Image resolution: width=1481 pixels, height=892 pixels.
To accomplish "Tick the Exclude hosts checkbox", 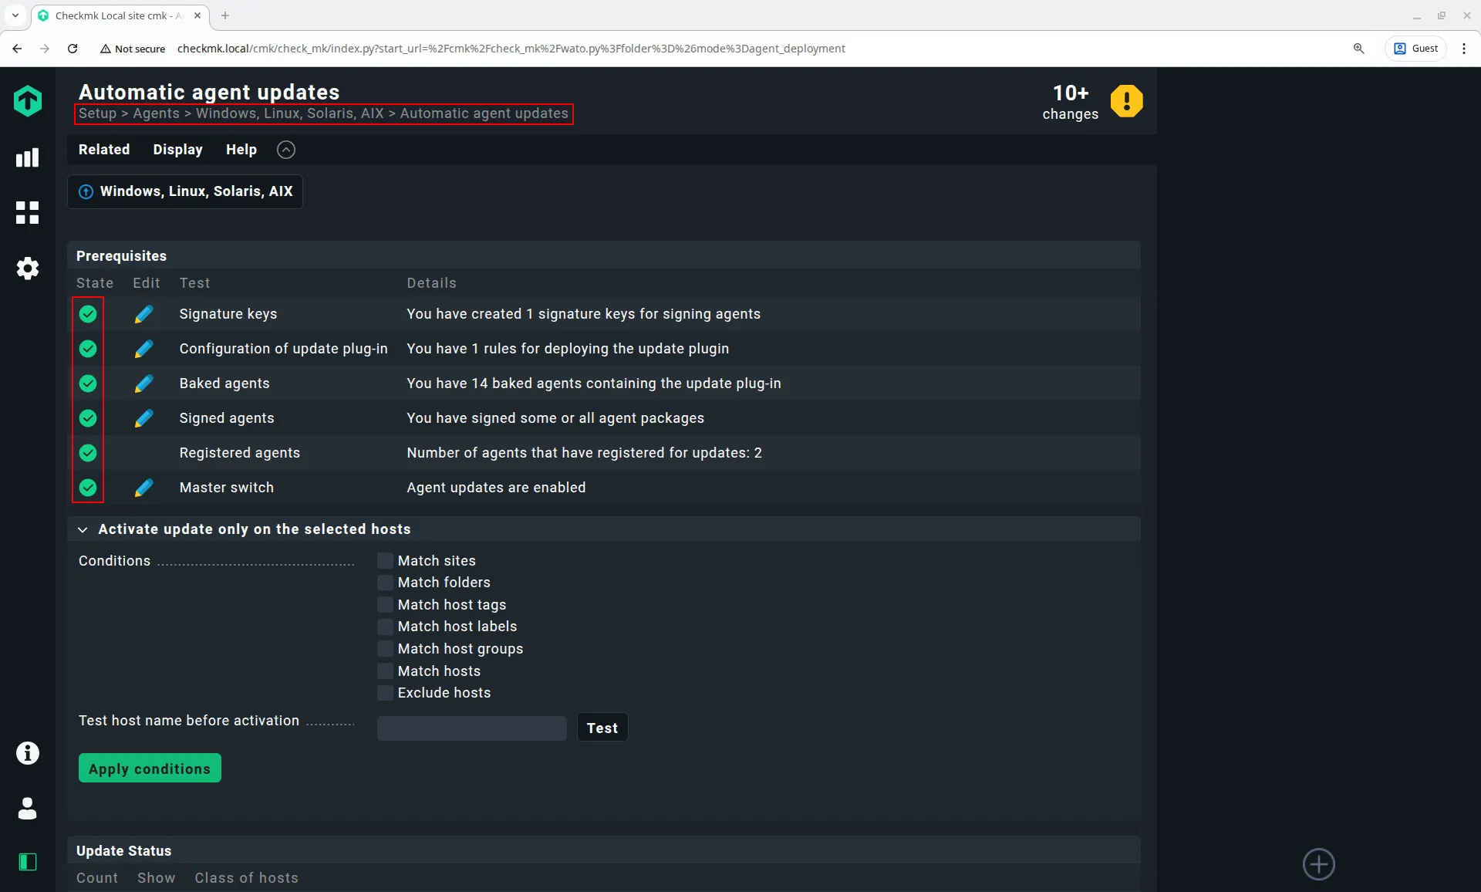I will pyautogui.click(x=385, y=693).
